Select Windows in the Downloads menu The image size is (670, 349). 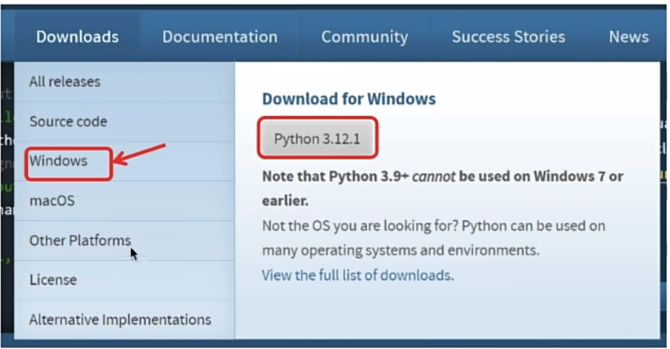pos(125,162)
